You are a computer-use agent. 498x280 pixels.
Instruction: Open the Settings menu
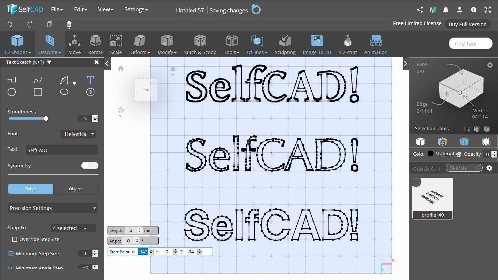coord(136,9)
